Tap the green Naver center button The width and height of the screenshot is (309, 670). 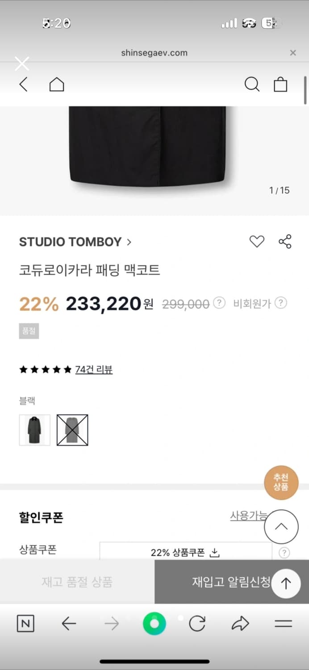(x=154, y=624)
